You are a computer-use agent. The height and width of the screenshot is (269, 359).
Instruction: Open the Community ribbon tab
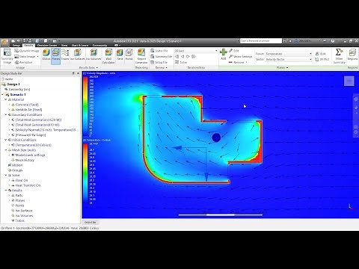[x=99, y=46]
